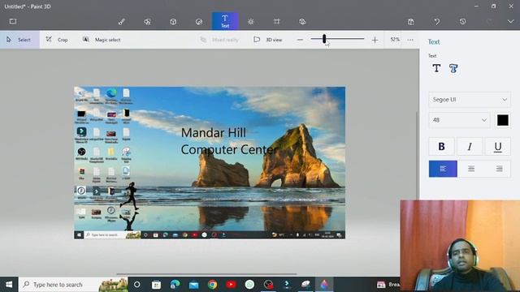
Task: Toggle Bold formatting
Action: tap(441, 146)
